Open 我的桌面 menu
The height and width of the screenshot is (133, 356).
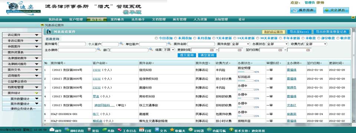point(55,20)
